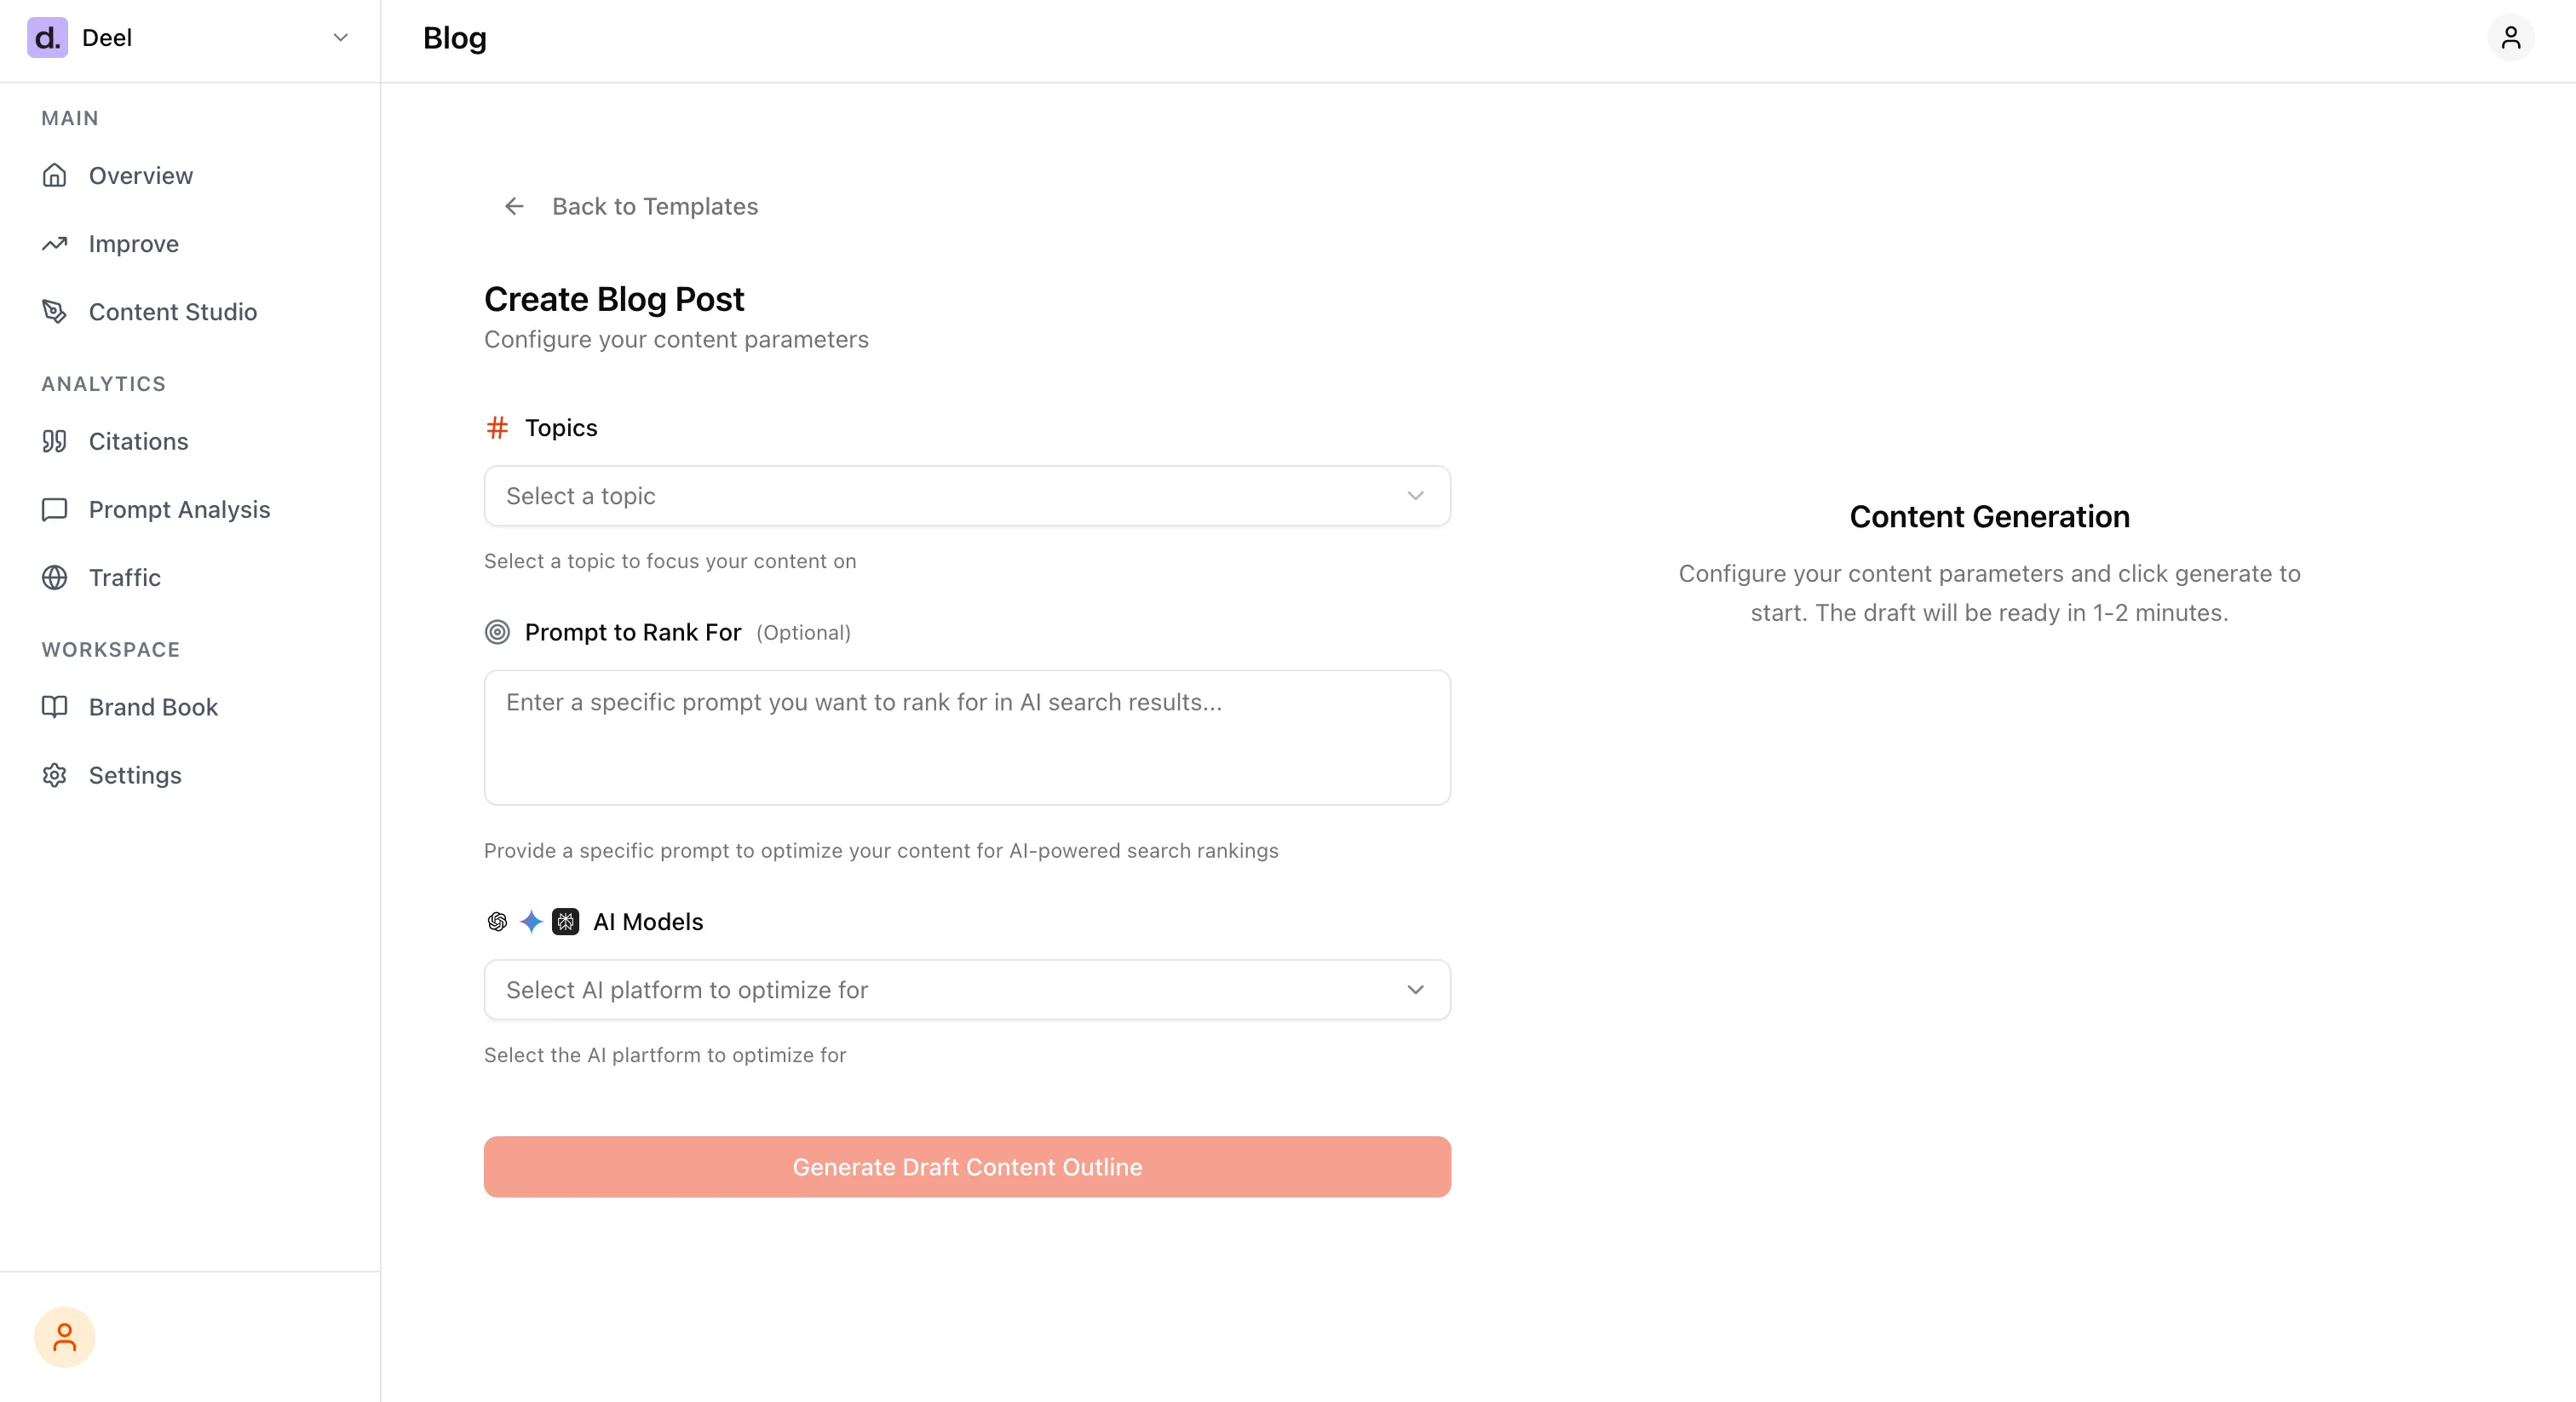This screenshot has width=2576, height=1402.
Task: Go to the Overview page
Action: click(x=140, y=175)
